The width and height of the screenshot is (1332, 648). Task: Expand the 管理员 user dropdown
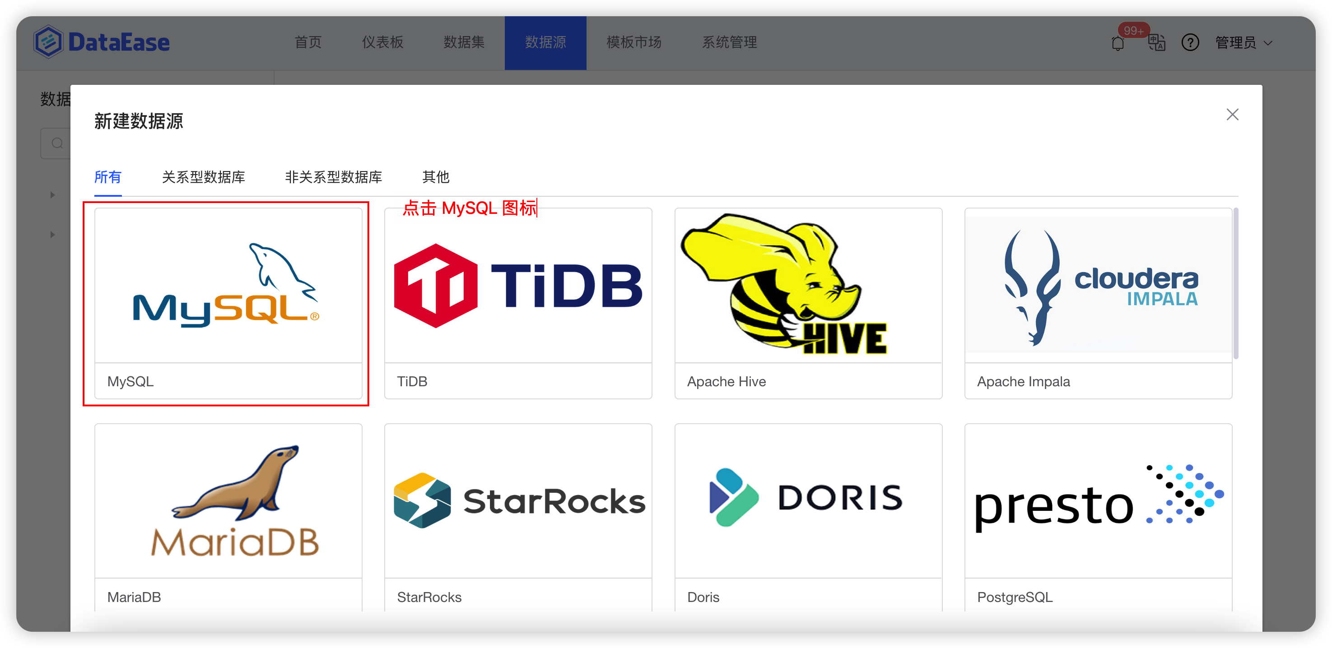[x=1244, y=43]
